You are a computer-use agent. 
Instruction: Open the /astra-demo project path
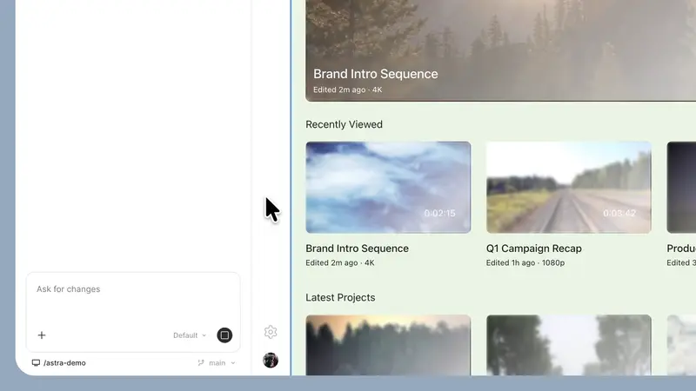click(64, 362)
